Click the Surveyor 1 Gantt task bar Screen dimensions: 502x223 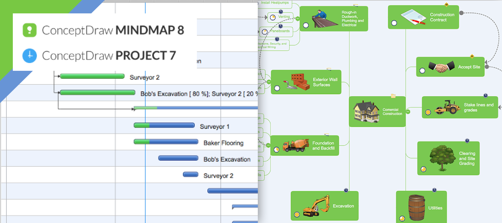click(x=164, y=125)
